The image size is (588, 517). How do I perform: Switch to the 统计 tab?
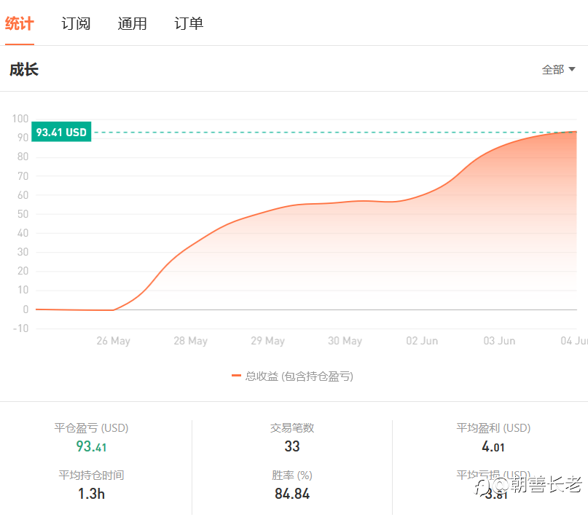(20, 24)
